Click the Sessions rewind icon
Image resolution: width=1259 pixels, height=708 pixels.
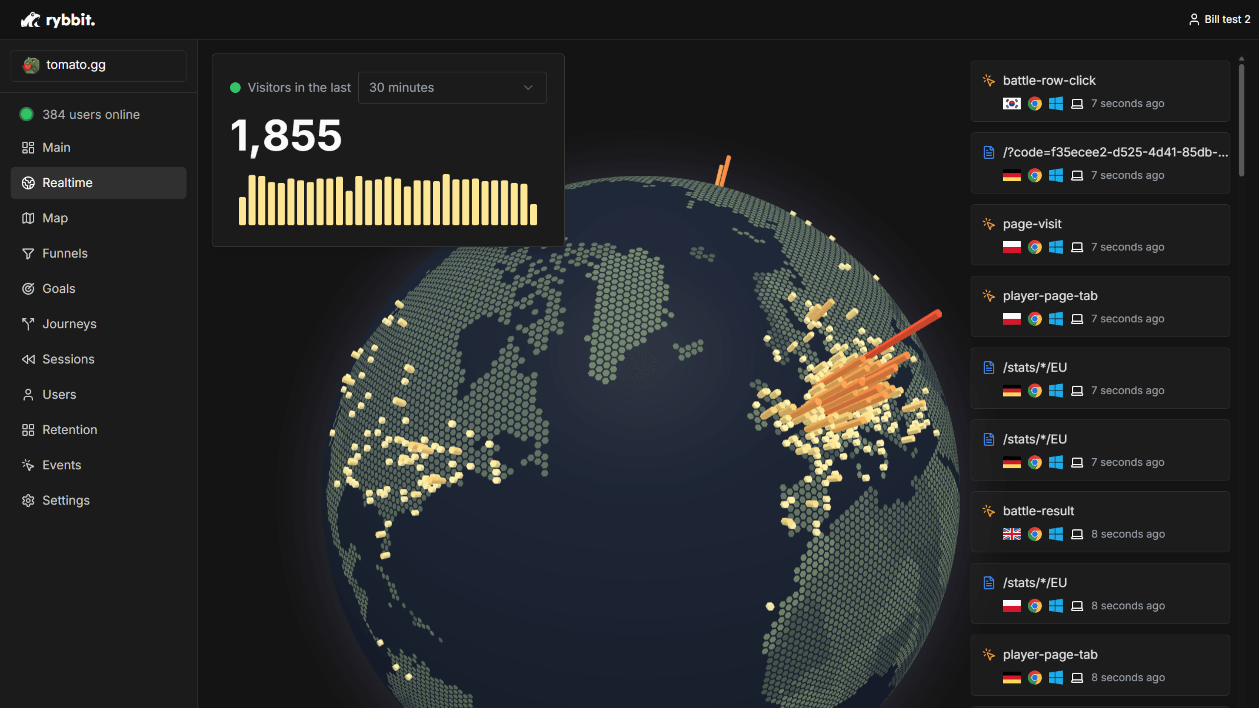pos(28,359)
